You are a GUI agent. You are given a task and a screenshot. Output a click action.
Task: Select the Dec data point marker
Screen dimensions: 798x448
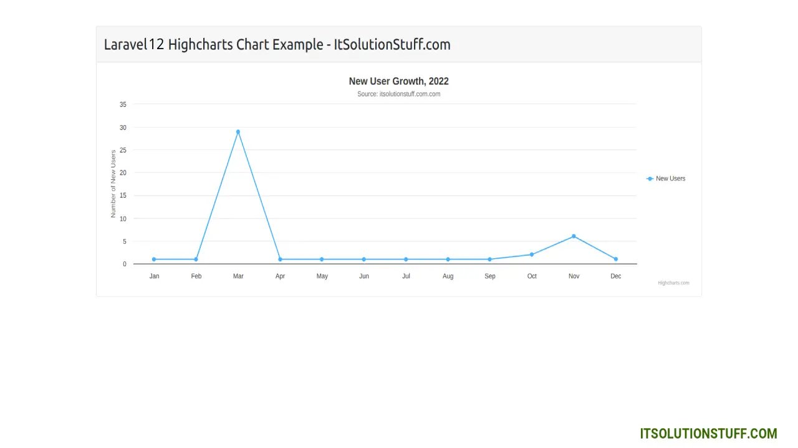pos(616,259)
